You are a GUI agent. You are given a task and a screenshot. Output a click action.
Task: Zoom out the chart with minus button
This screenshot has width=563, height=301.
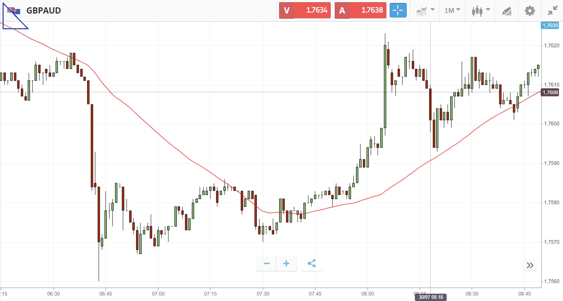point(267,264)
